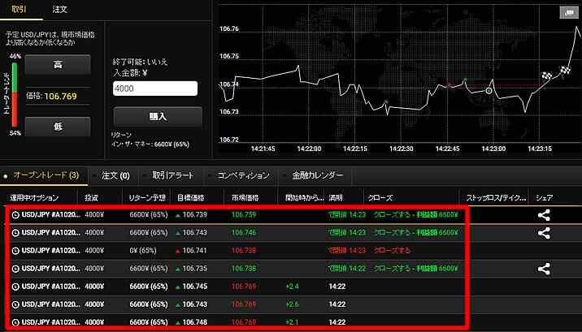
Task: Select the price value 106.769
Action: click(x=60, y=97)
